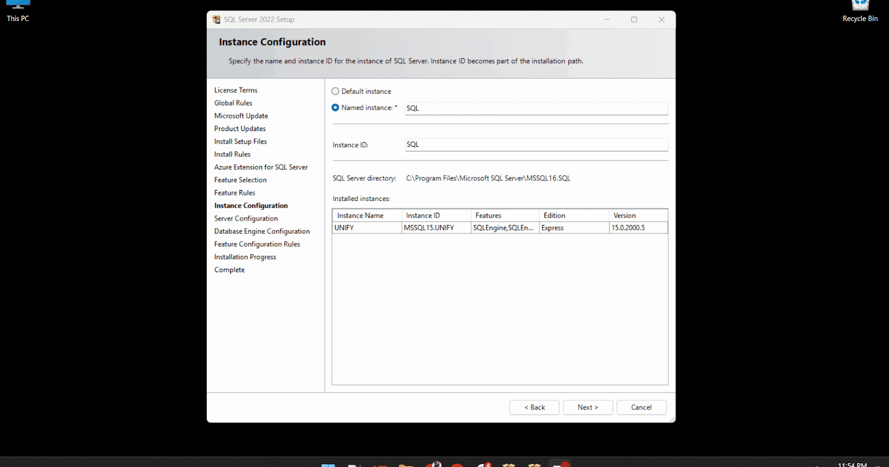Go to Feature Selection in the sidebar
This screenshot has height=467, width=889.
(x=241, y=180)
